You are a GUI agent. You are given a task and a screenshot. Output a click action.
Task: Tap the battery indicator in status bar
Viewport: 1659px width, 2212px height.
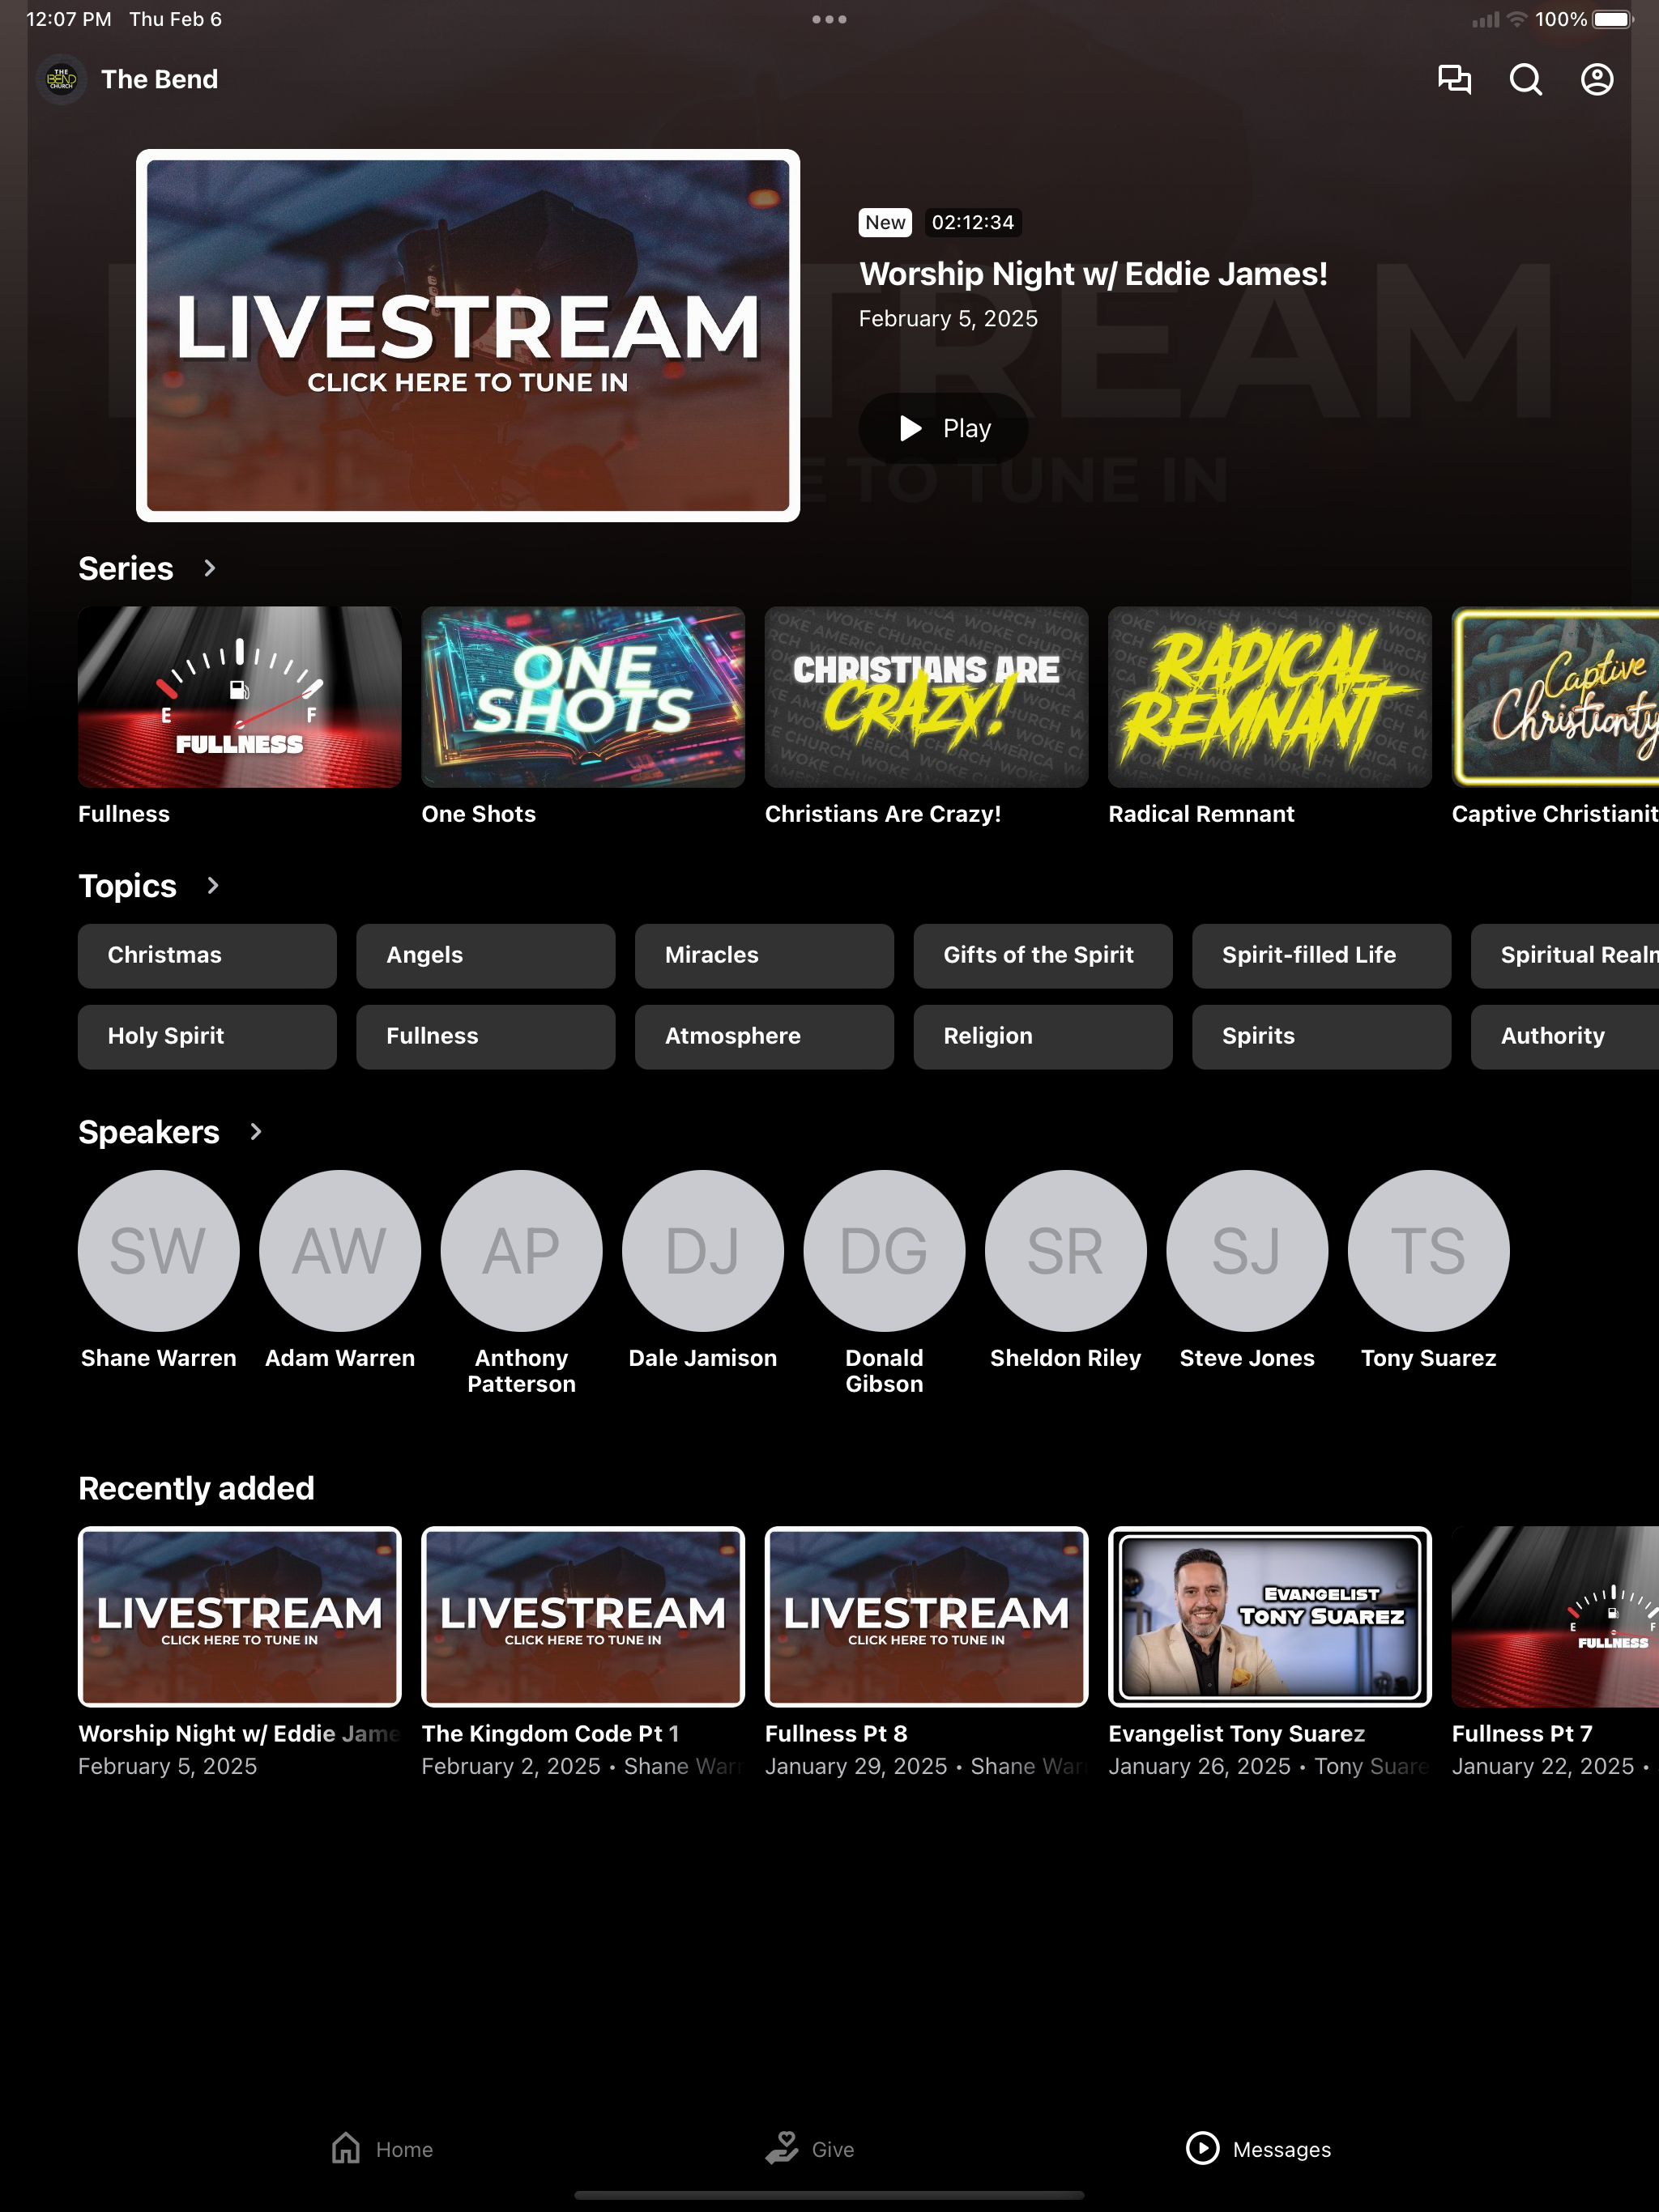click(1611, 19)
